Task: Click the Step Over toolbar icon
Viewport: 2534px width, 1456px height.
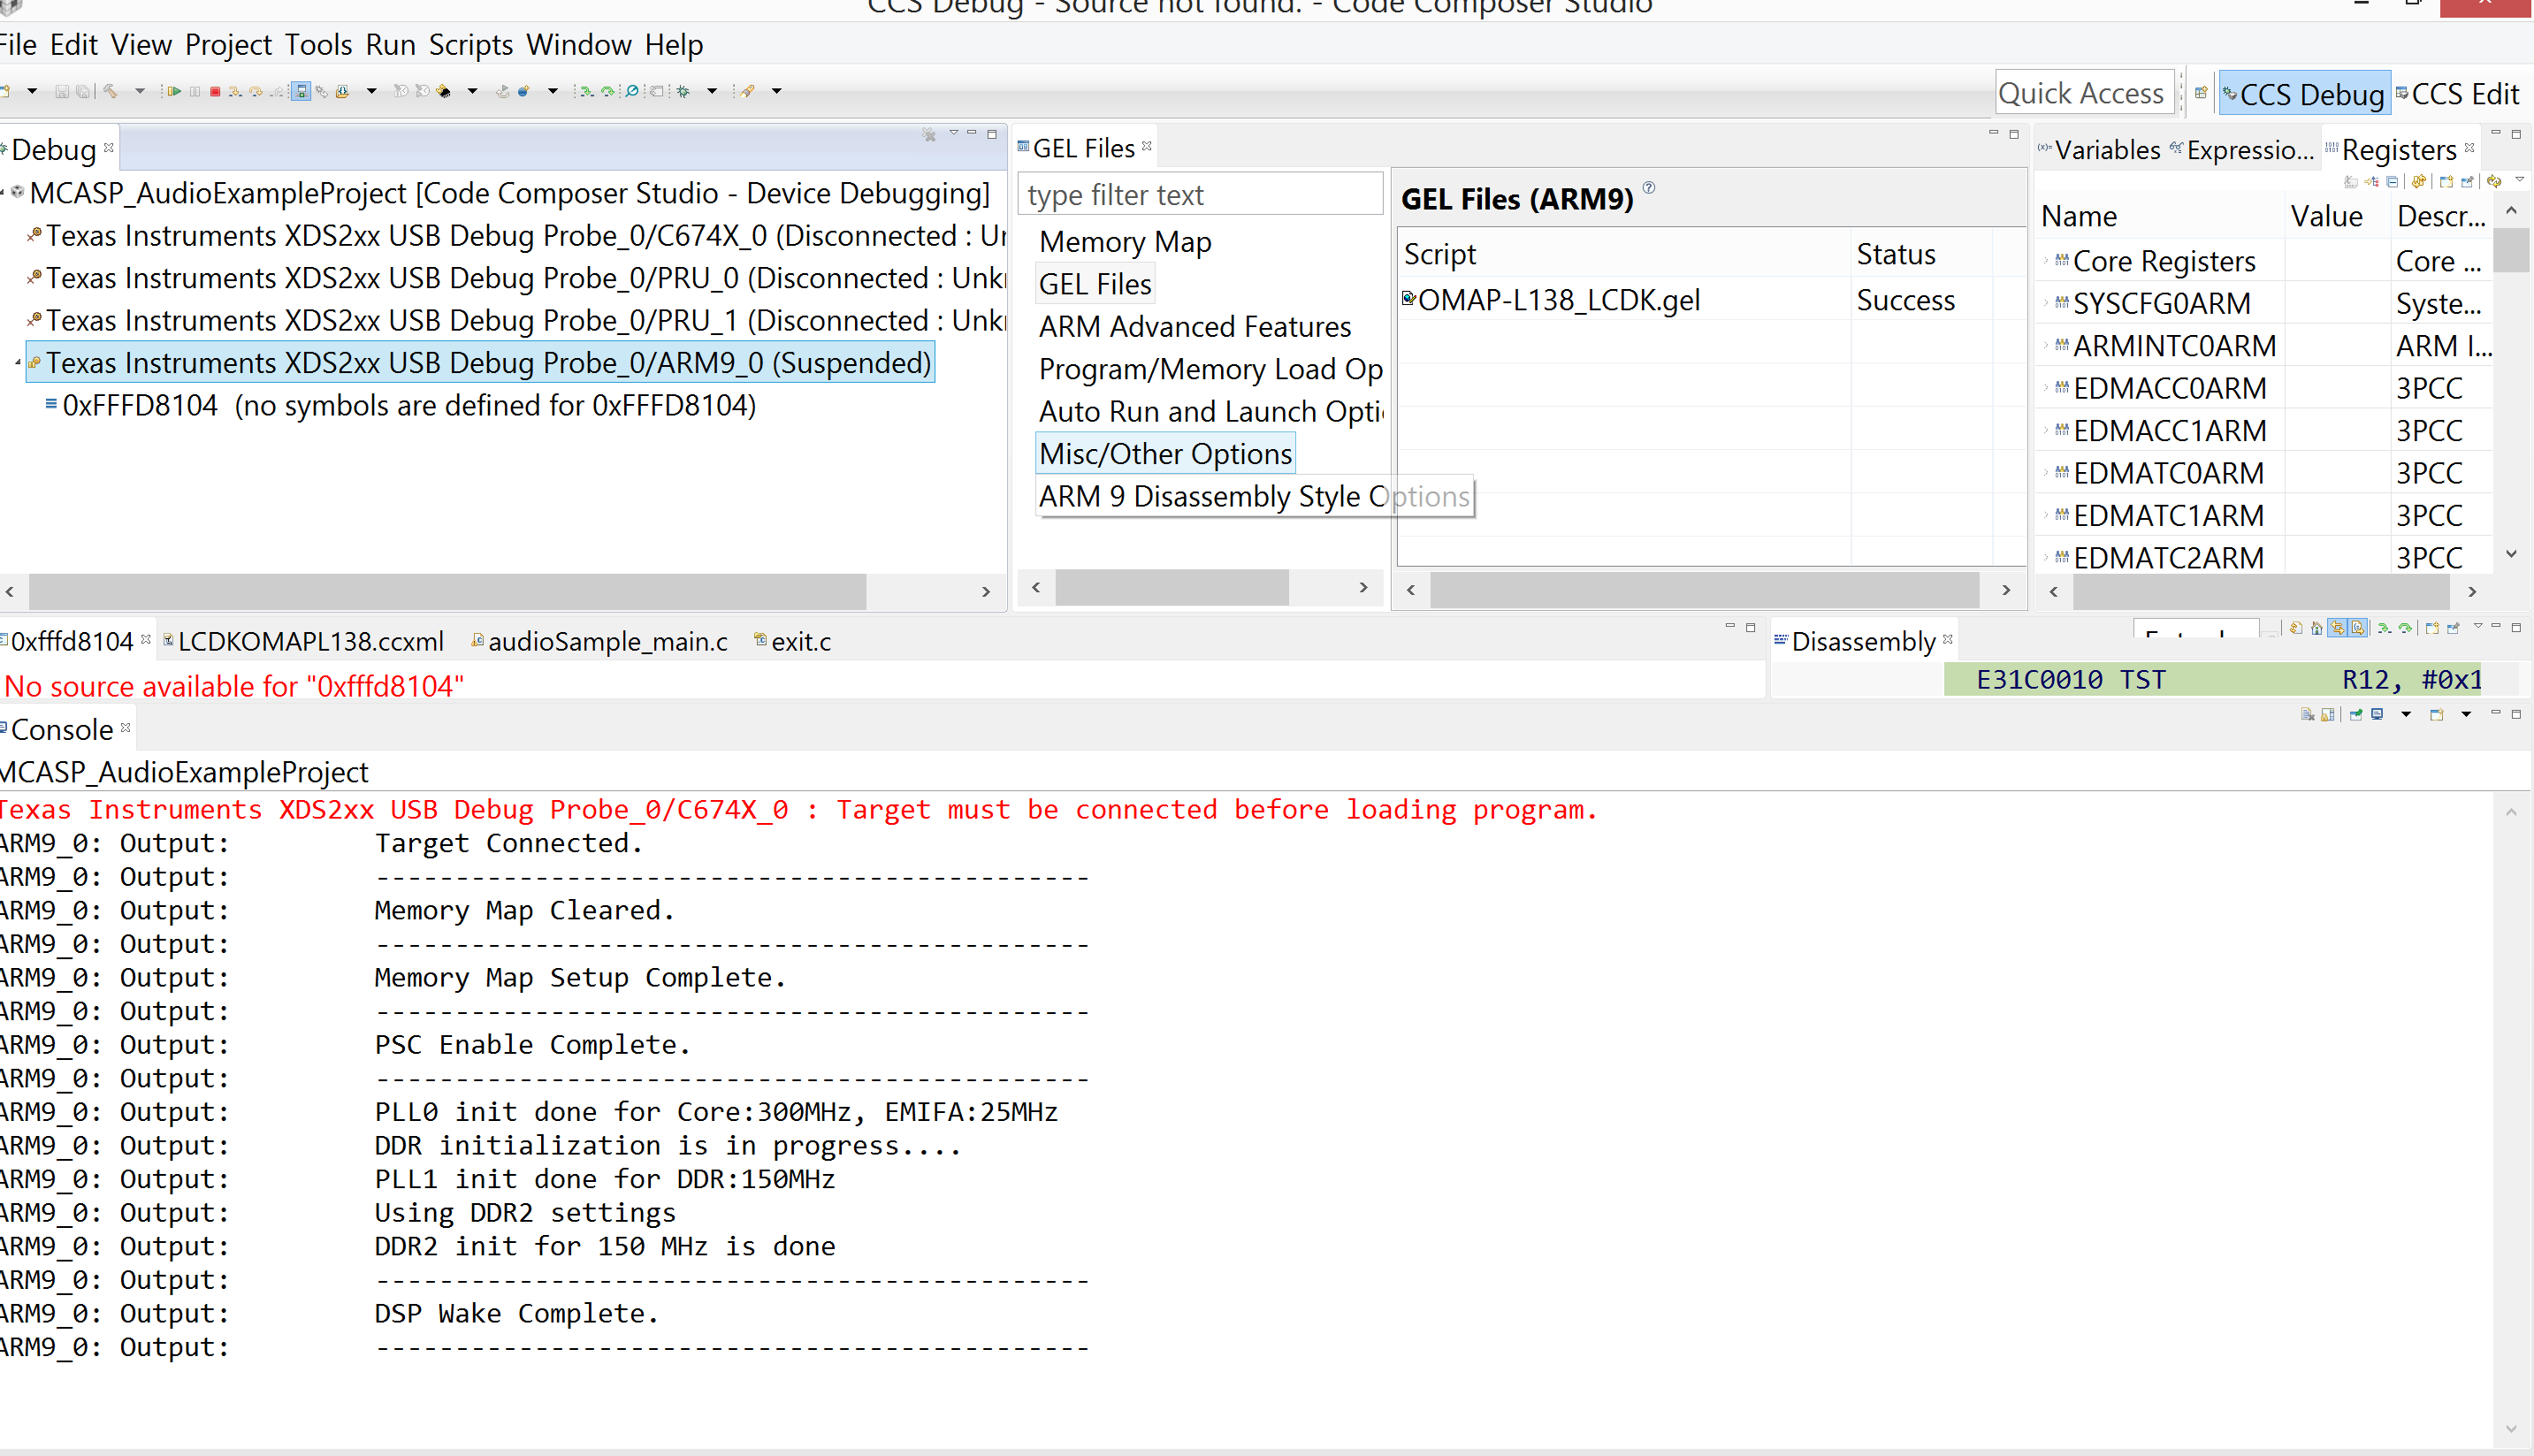Action: (x=256, y=91)
